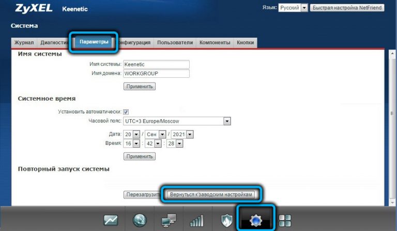This screenshot has height=231, width=397.
Task: Open the Internet globe icon
Action: (x=140, y=221)
